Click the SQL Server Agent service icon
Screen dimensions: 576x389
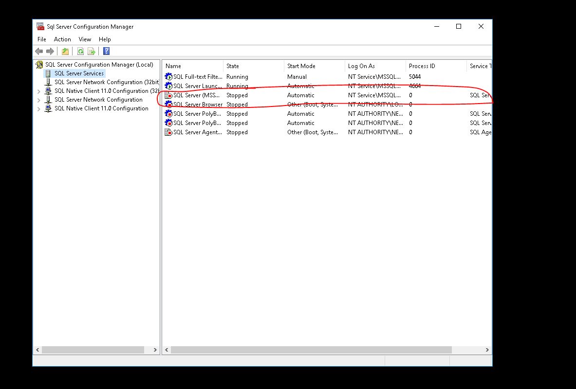(x=168, y=132)
